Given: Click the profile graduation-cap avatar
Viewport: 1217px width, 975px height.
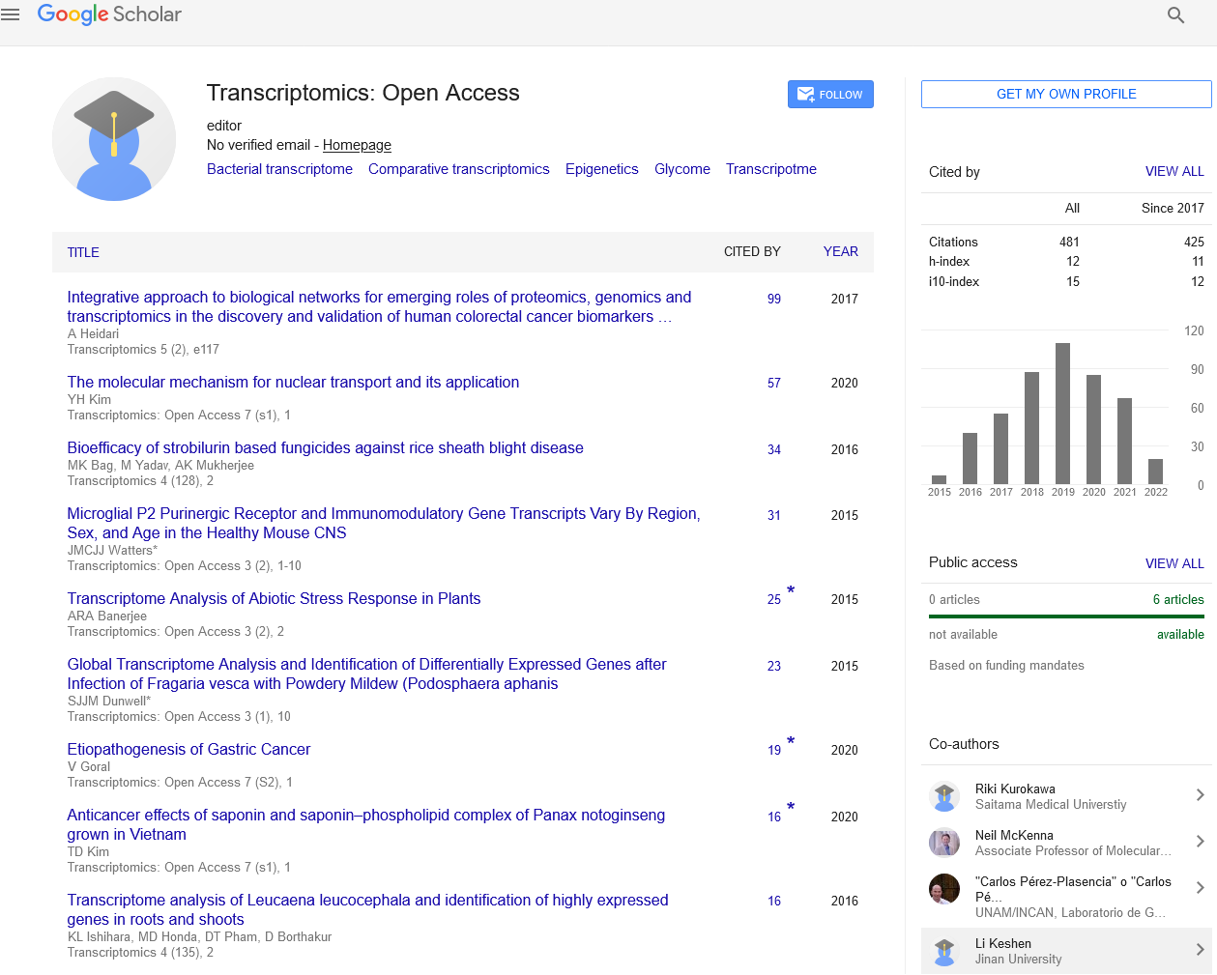Looking at the screenshot, I should click(114, 139).
